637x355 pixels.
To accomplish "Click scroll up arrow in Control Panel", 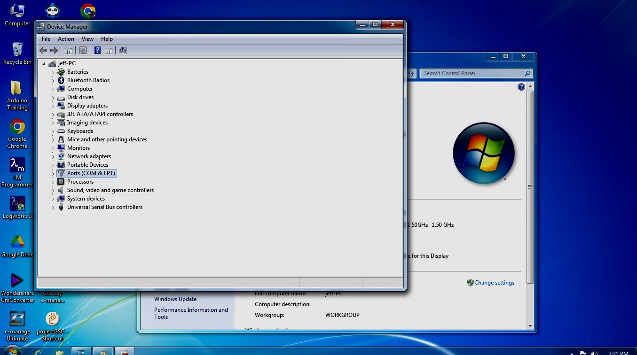I will tap(530, 87).
